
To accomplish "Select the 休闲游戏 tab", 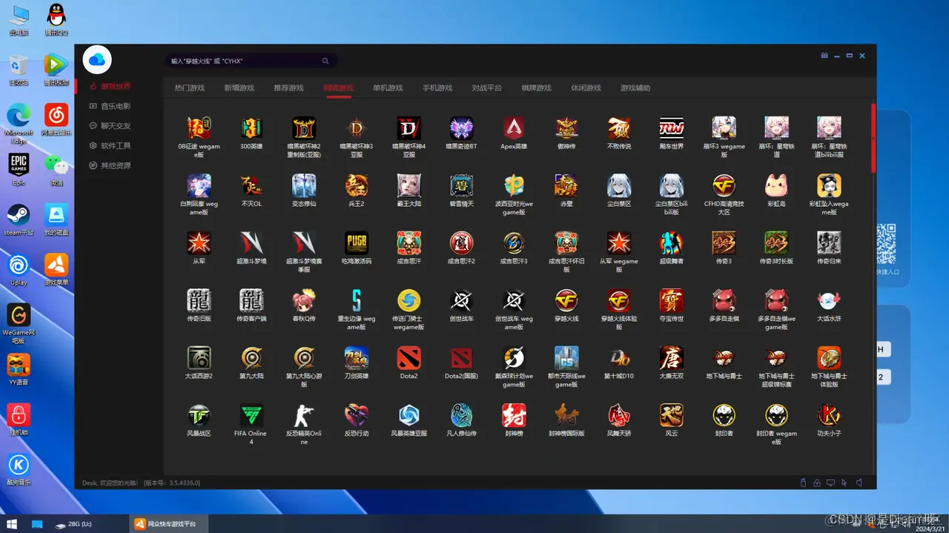I will (586, 88).
